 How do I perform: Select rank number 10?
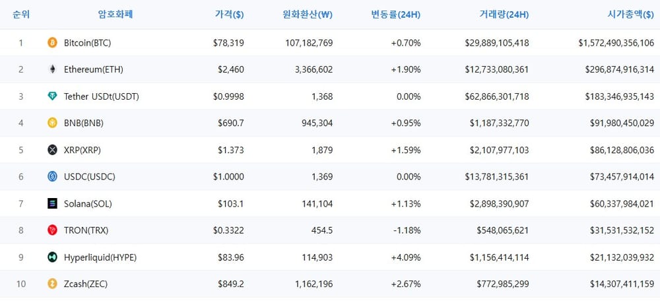point(21,284)
